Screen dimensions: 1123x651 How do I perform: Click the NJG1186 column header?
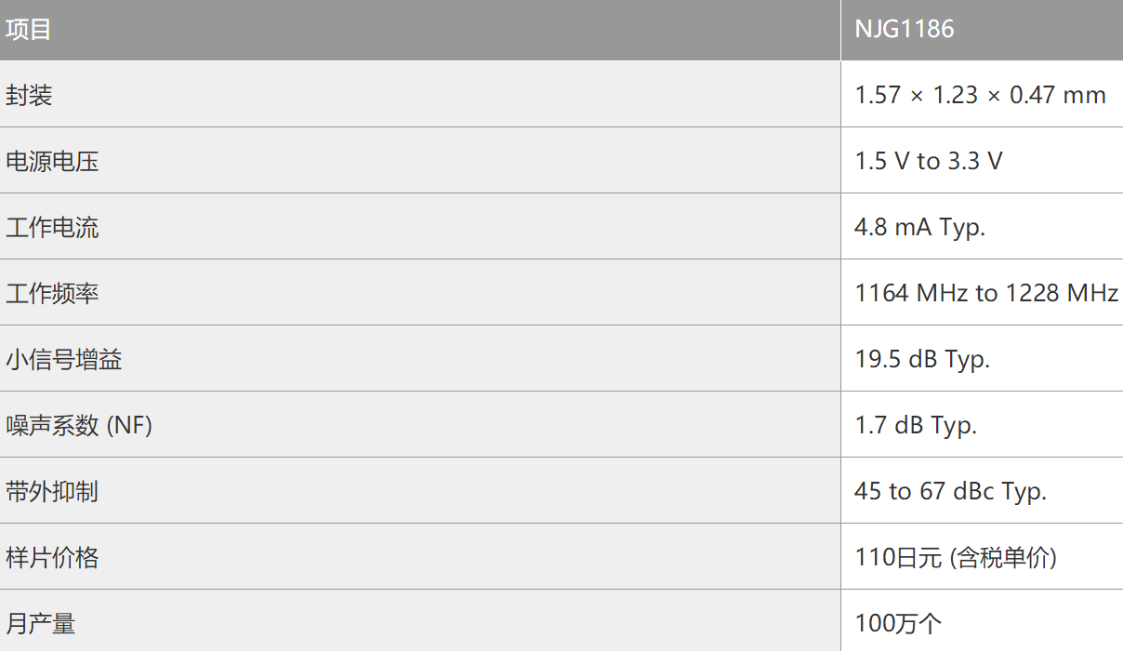[904, 30]
